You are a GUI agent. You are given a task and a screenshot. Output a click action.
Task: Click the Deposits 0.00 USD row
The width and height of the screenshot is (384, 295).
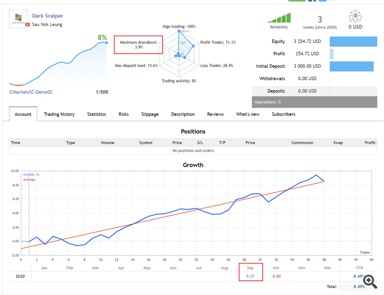click(314, 91)
